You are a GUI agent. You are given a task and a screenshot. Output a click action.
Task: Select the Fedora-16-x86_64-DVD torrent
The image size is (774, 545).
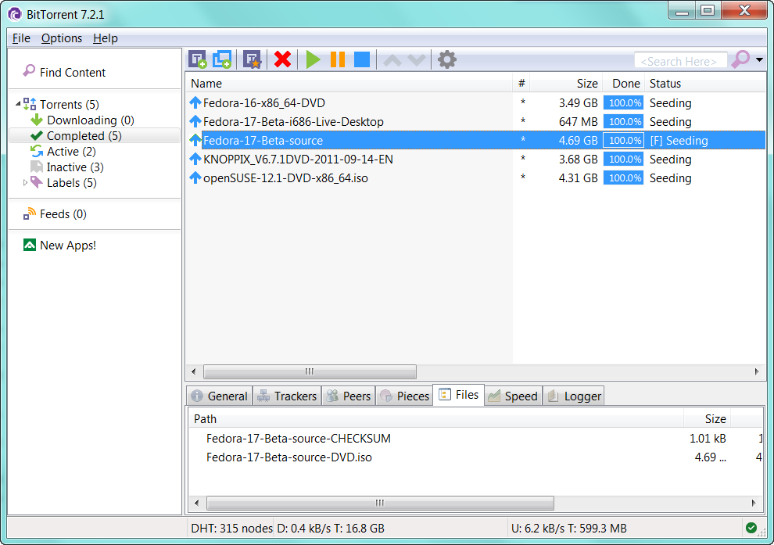tap(263, 102)
